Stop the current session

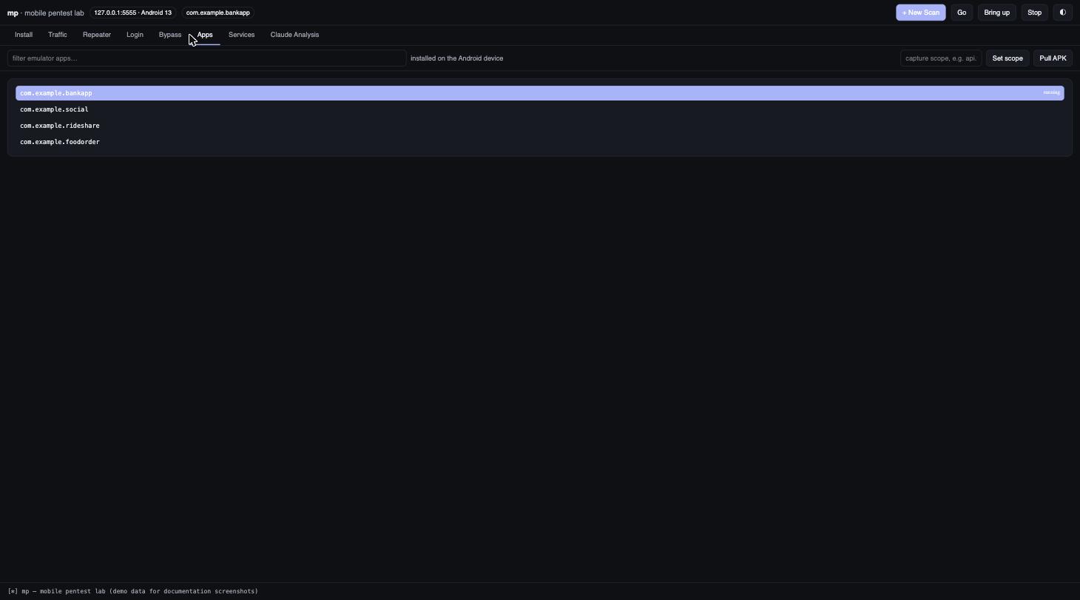pos(1034,13)
